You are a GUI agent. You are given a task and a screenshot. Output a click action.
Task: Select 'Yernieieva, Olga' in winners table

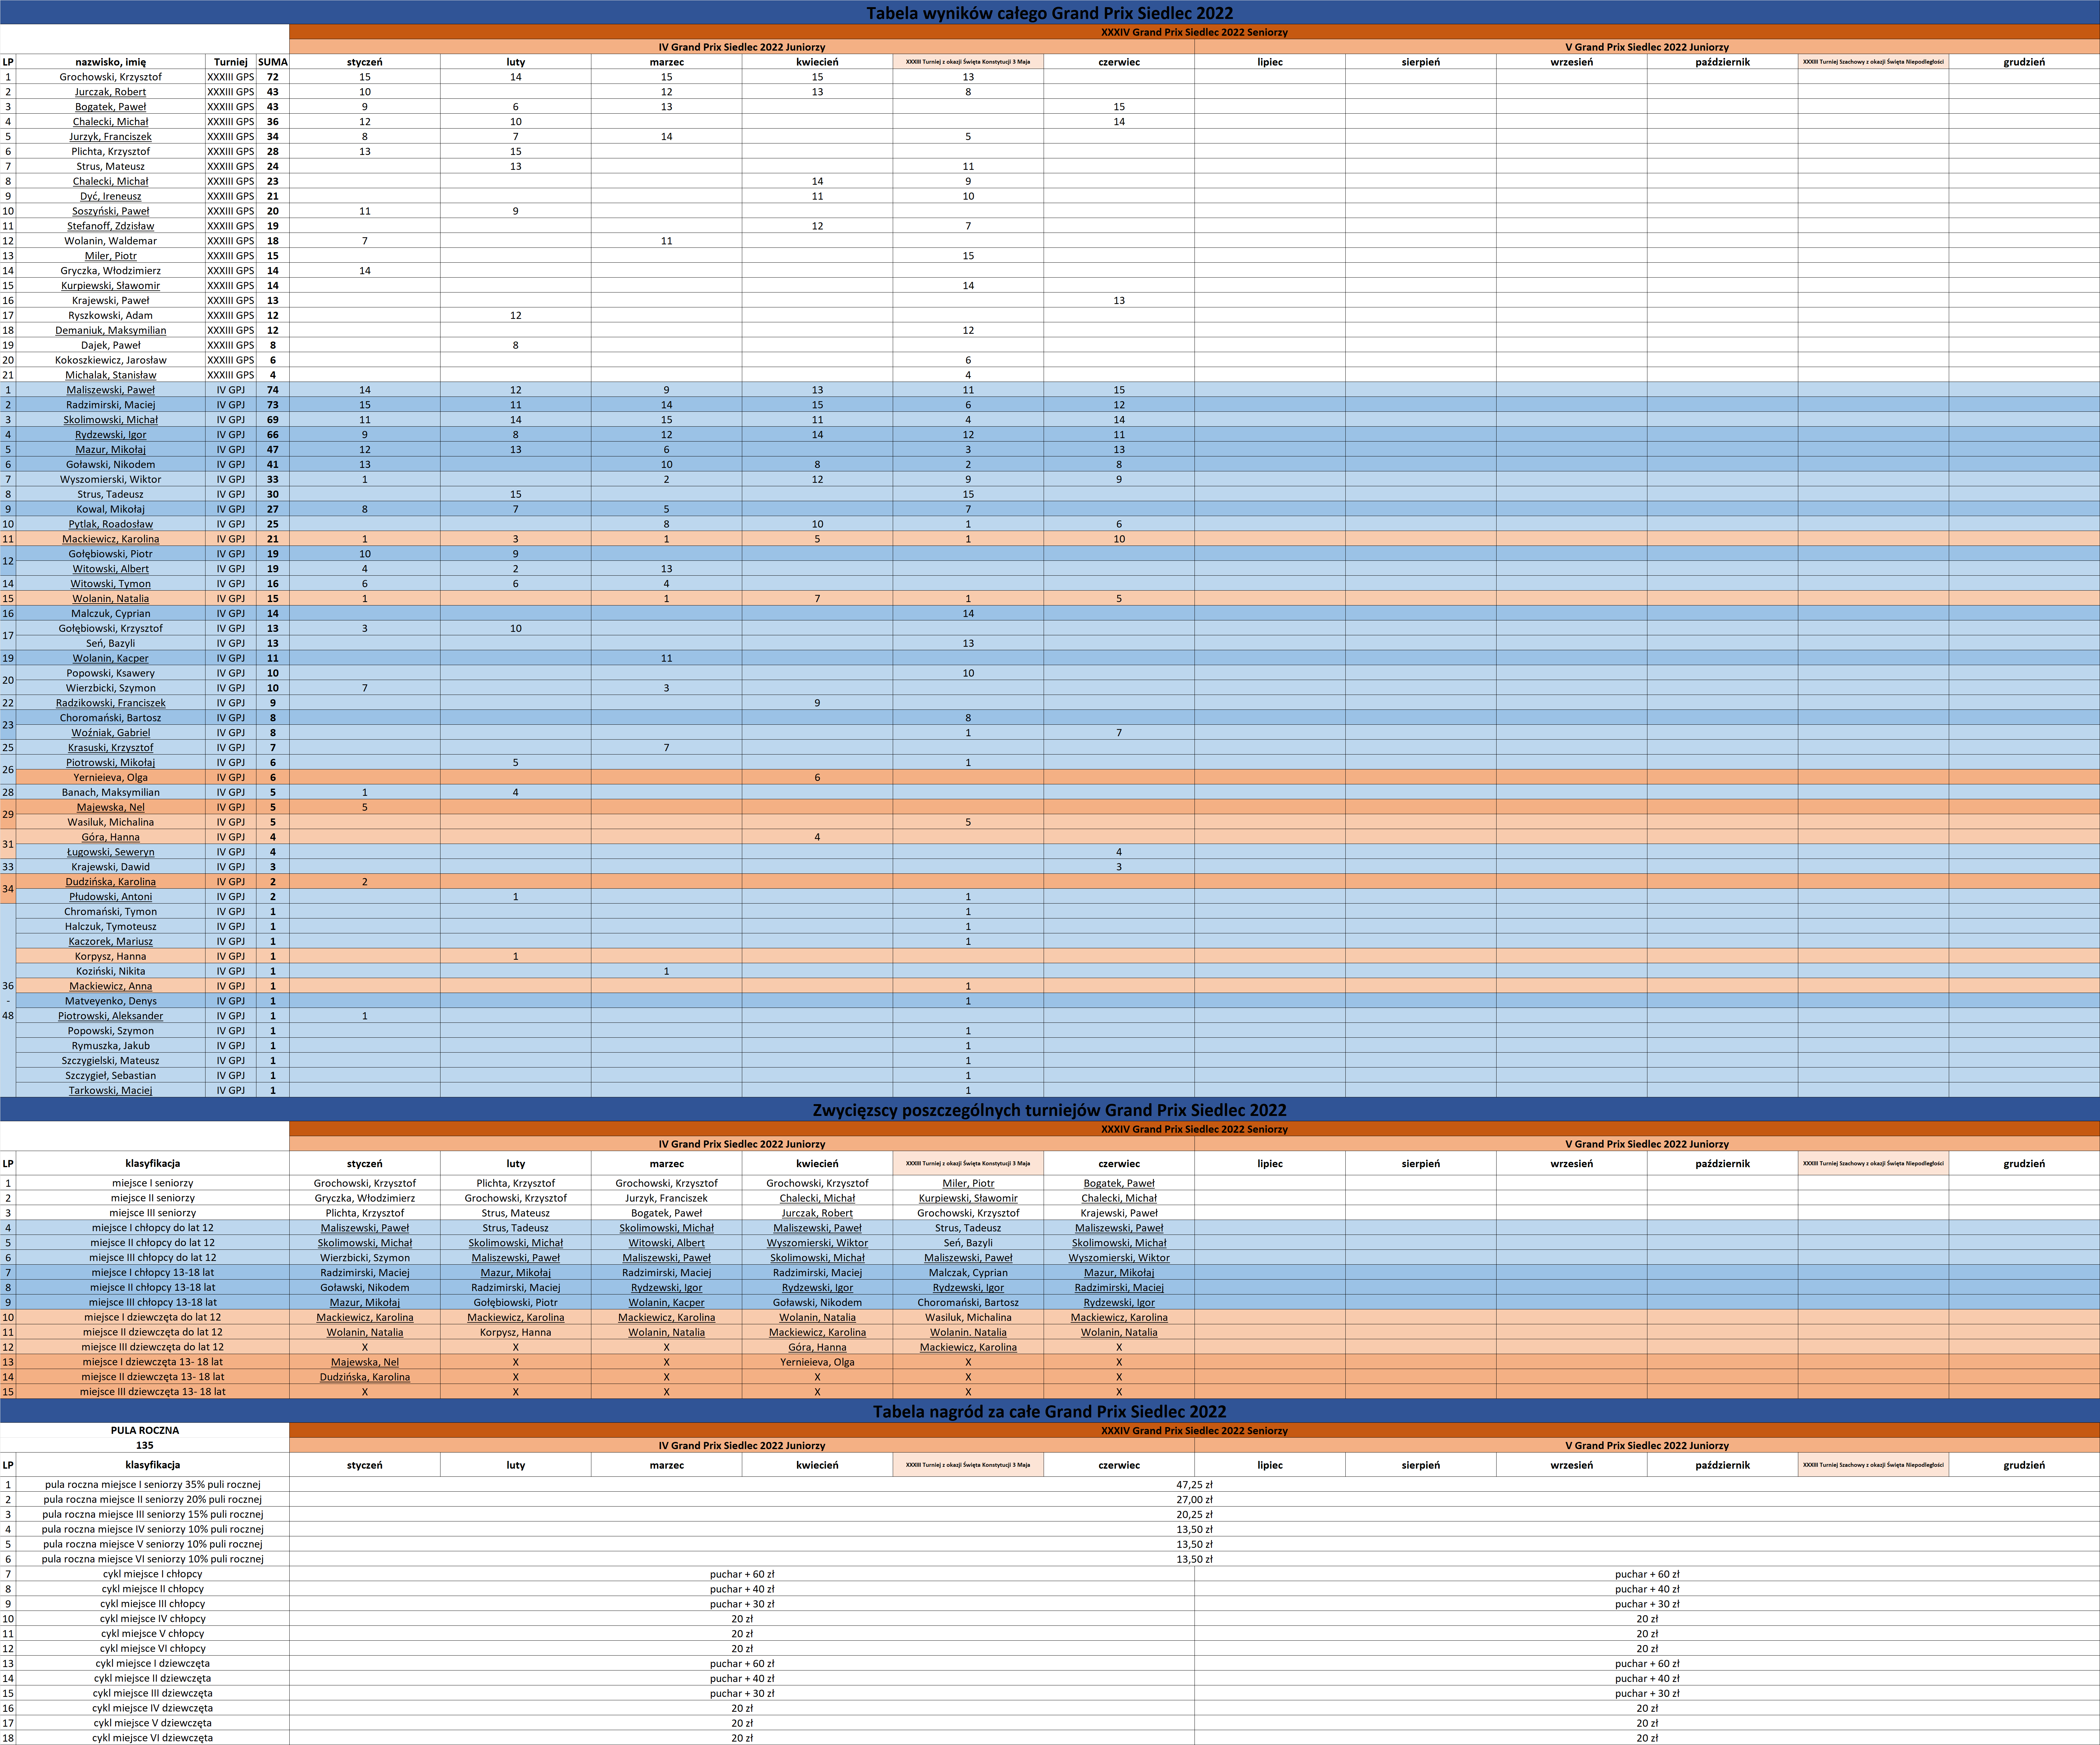pyautogui.click(x=817, y=1362)
